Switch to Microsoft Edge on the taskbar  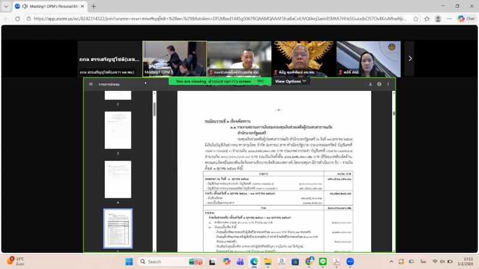[x=254, y=262]
